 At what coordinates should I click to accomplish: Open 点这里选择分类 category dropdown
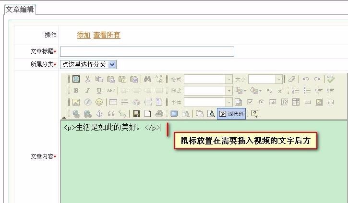coord(88,65)
